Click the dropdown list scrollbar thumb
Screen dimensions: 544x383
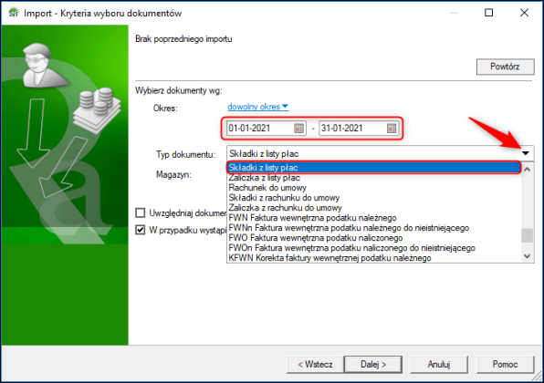(527, 235)
